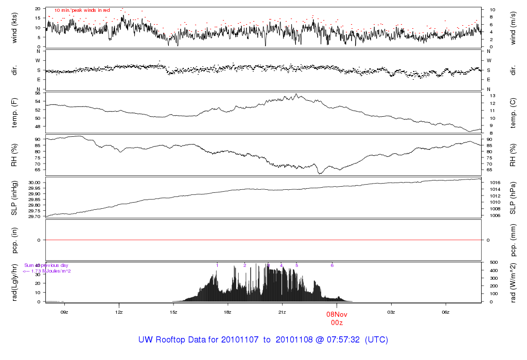
Task: Click the 'rad (W/m^2)' axis label
Action: (513, 282)
